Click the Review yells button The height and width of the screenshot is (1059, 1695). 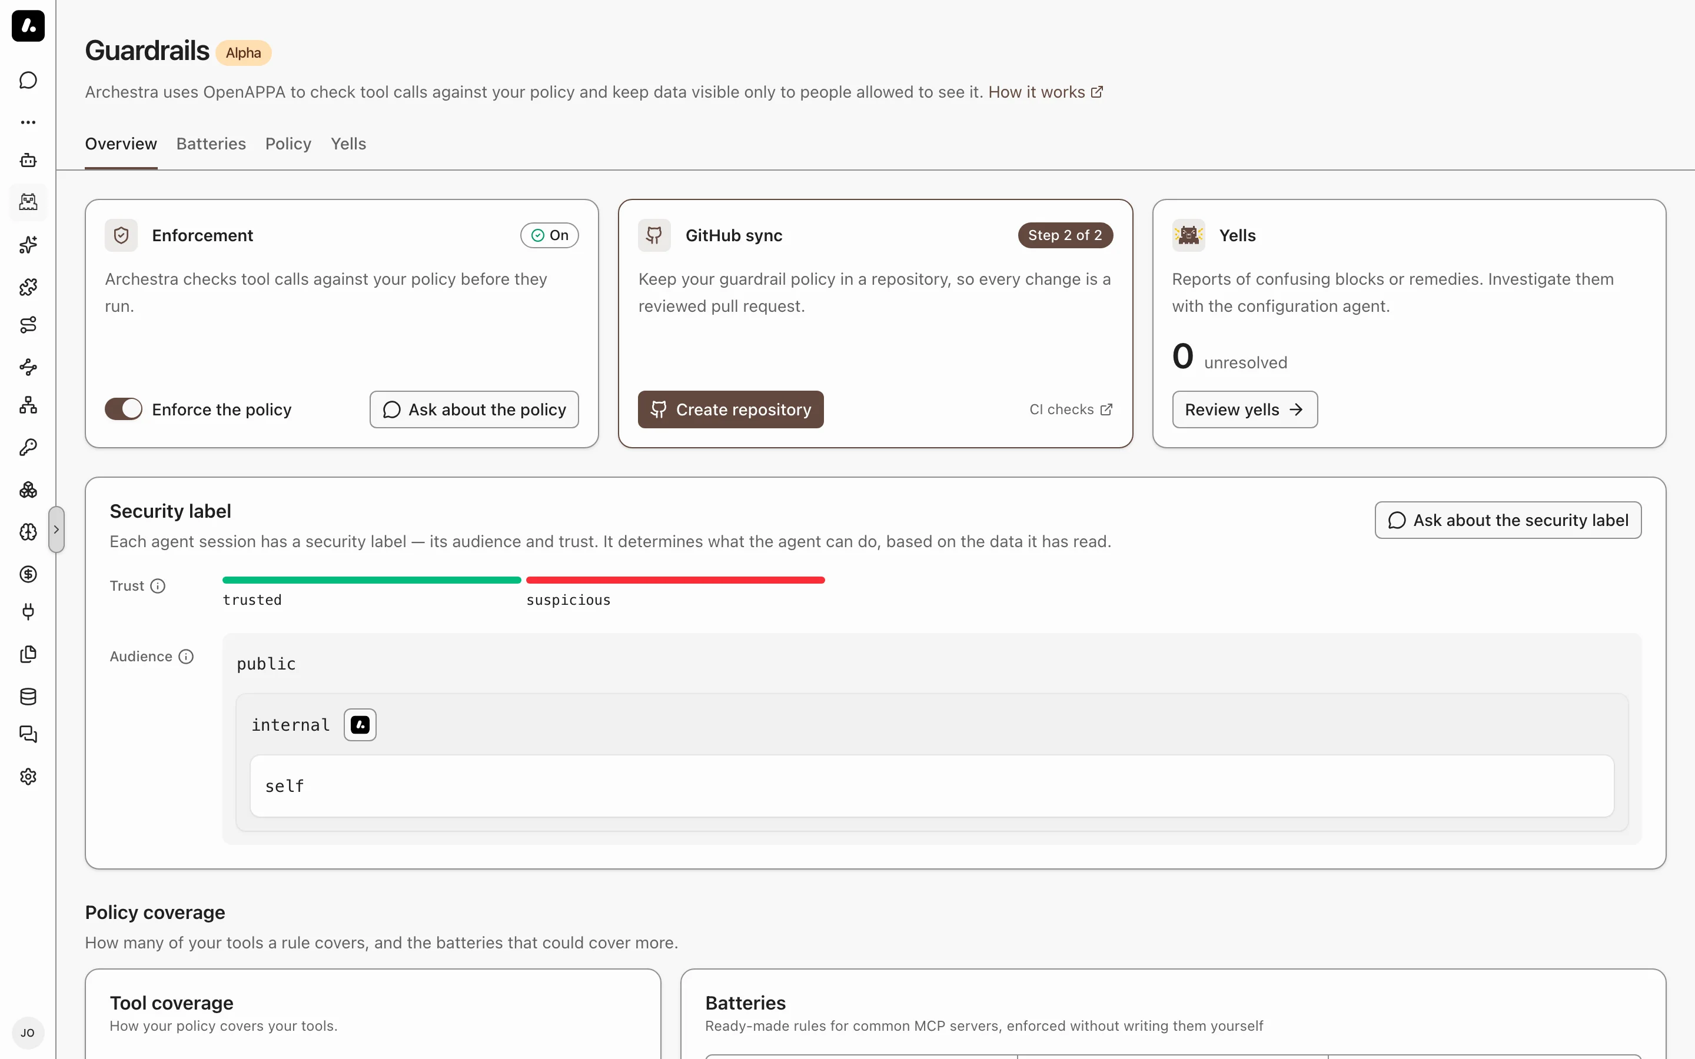(x=1245, y=409)
